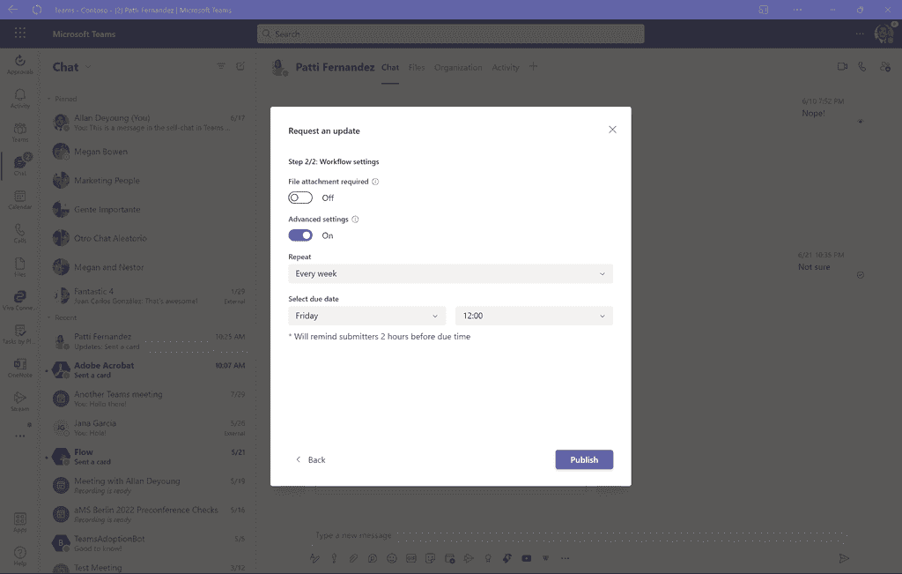Open Calls in the left rail
This screenshot has width=902, height=574.
(x=19, y=233)
